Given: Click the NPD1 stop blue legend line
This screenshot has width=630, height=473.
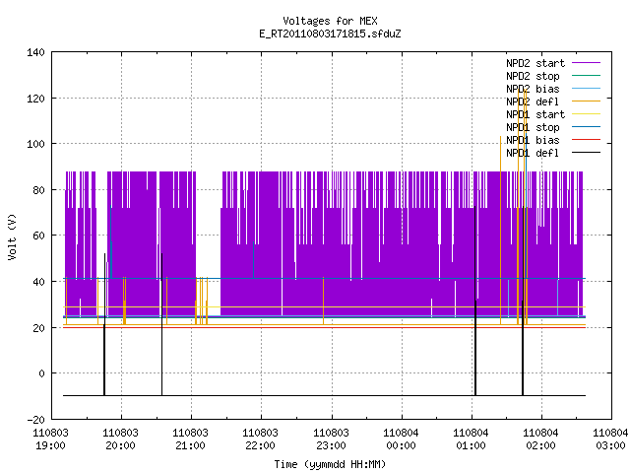Looking at the screenshot, I should (x=586, y=127).
